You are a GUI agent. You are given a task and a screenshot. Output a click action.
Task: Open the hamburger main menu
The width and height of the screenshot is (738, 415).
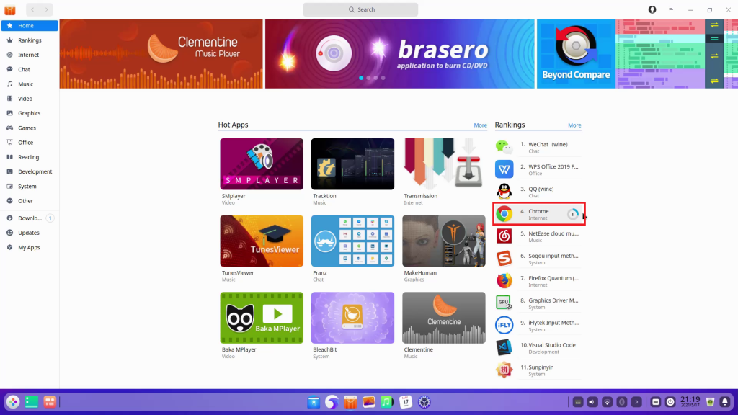[671, 10]
